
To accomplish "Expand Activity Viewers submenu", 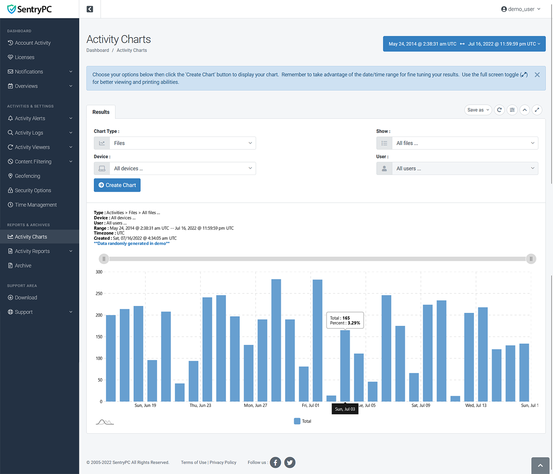I will (39, 147).
